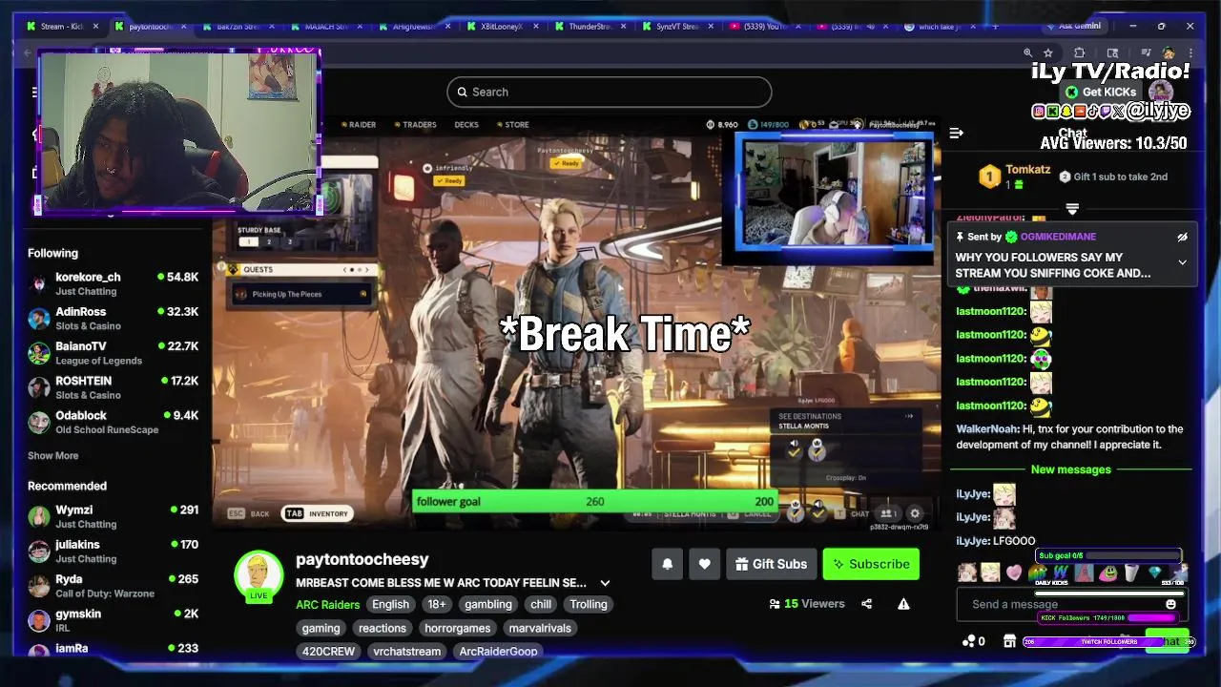Jump to New messages in chat
This screenshot has height=687, width=1221.
(x=1070, y=469)
